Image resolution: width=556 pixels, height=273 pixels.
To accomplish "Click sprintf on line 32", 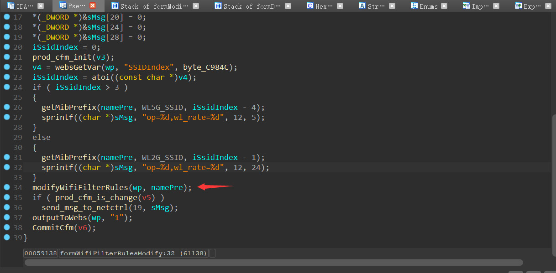I will (x=58, y=167).
